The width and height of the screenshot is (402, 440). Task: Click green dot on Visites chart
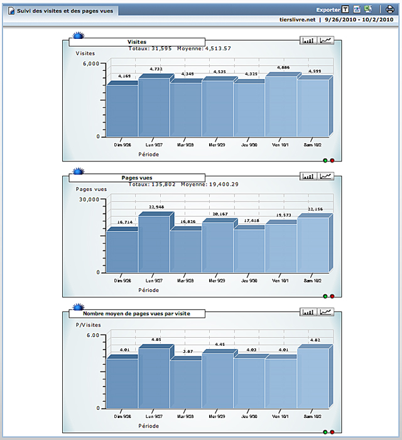tap(325, 161)
